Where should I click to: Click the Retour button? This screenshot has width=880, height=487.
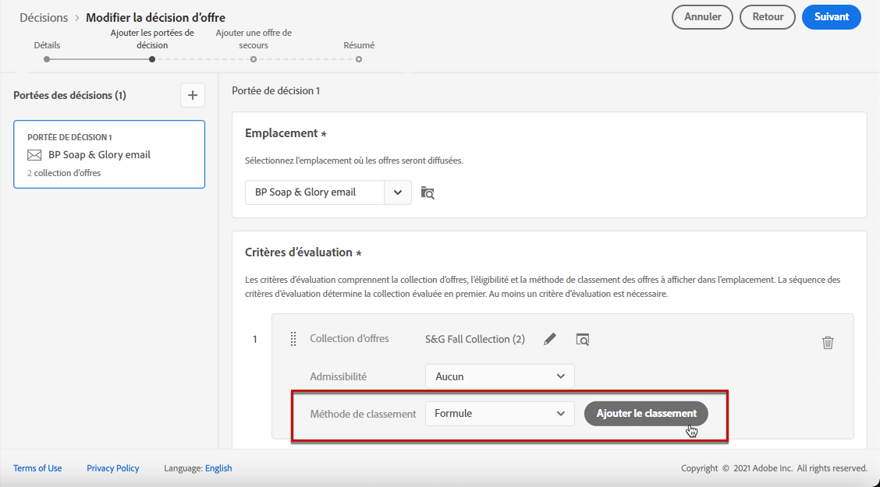click(x=767, y=17)
